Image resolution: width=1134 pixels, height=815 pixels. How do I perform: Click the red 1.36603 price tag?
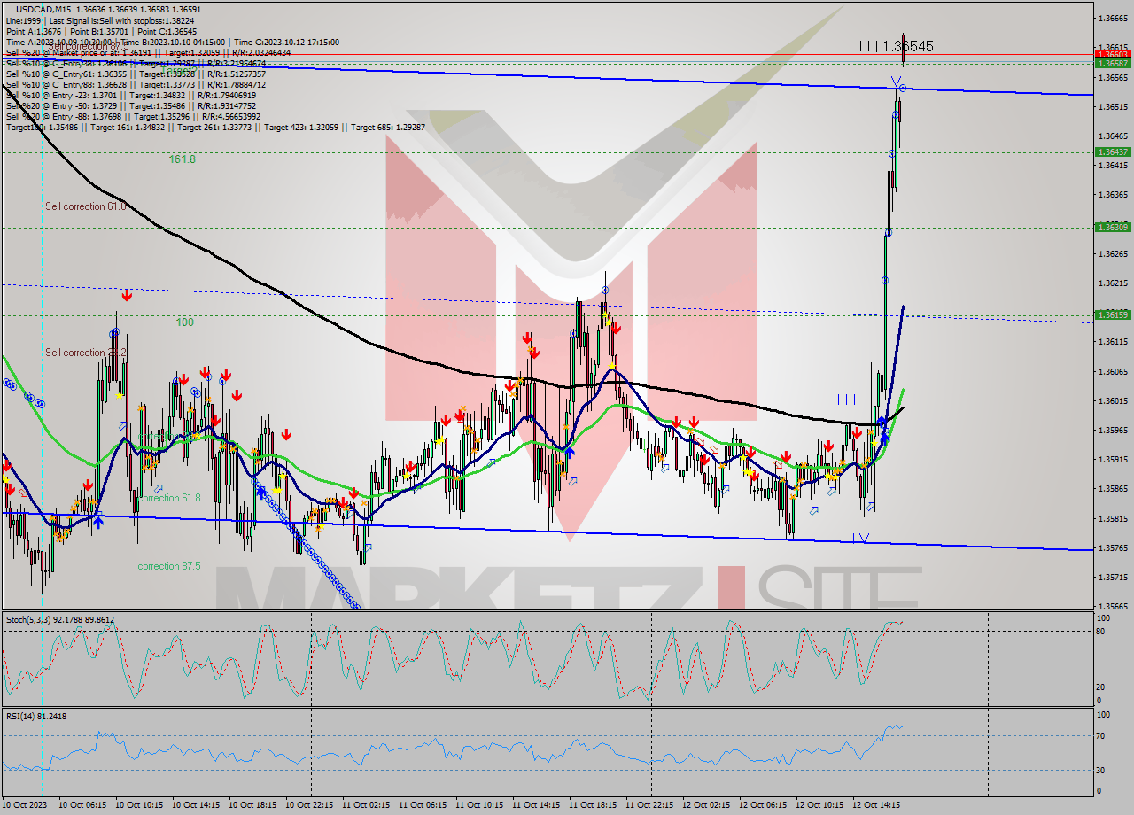pyautogui.click(x=1112, y=55)
